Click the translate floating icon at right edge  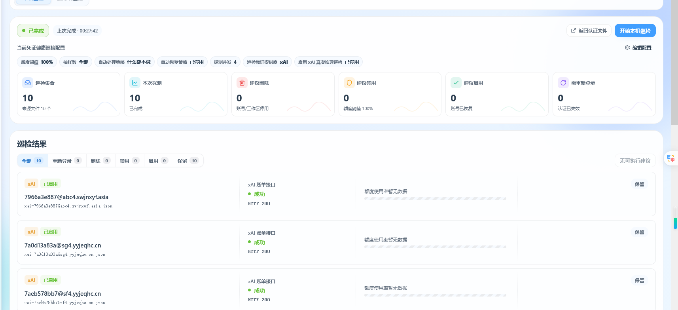pyautogui.click(x=671, y=158)
